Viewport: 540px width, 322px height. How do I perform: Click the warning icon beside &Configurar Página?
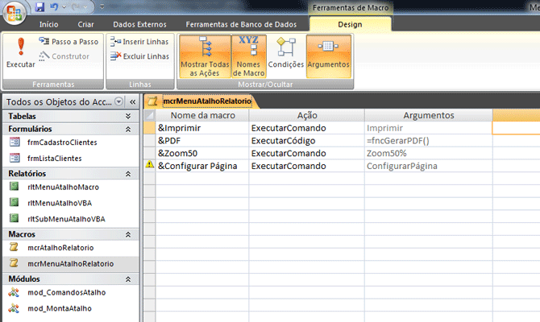(x=149, y=165)
